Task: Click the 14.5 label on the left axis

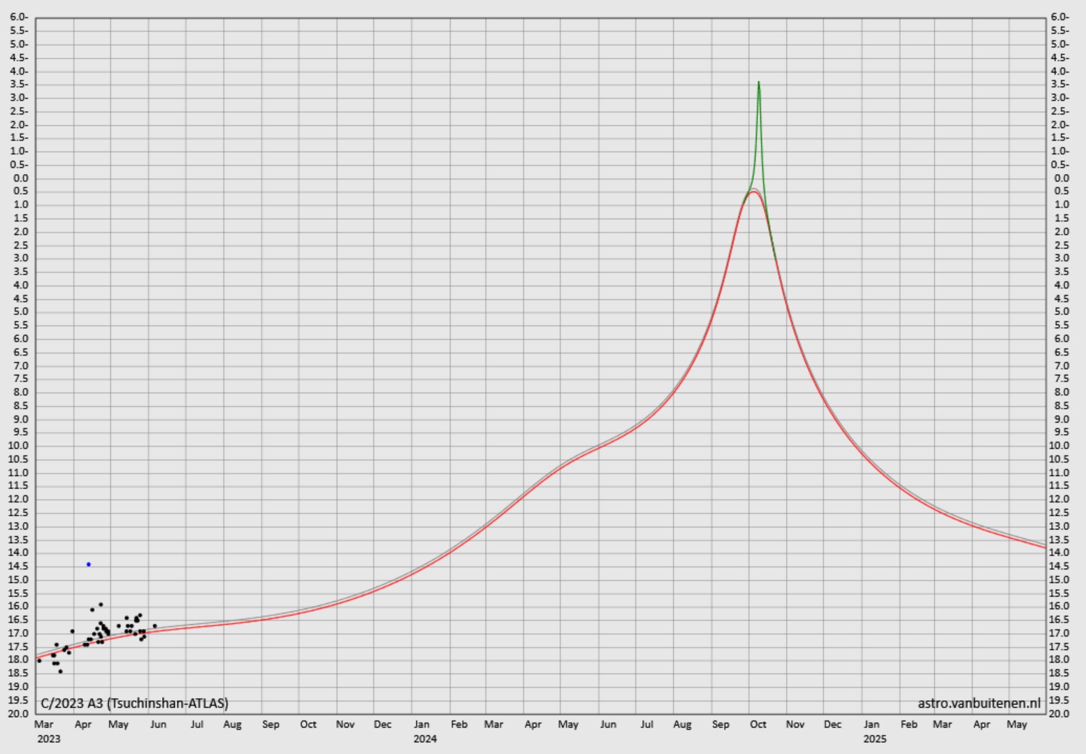Action: pyautogui.click(x=17, y=566)
